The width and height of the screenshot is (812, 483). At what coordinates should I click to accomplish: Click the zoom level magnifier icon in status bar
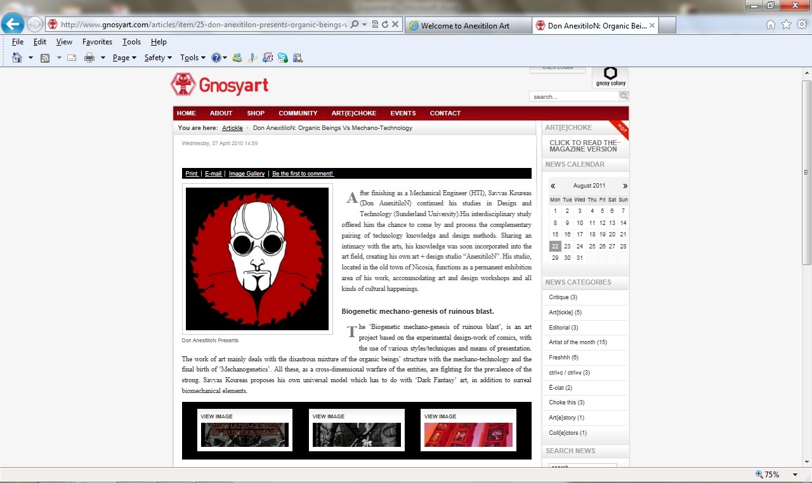(x=759, y=474)
